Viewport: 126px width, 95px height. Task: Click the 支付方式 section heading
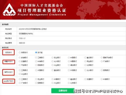[x=5, y=47]
